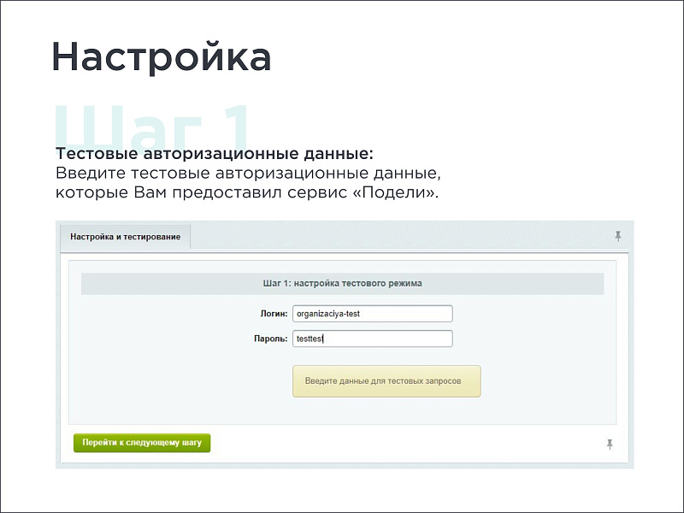Click inside the Пароль input field
The height and width of the screenshot is (513, 684).
(372, 338)
